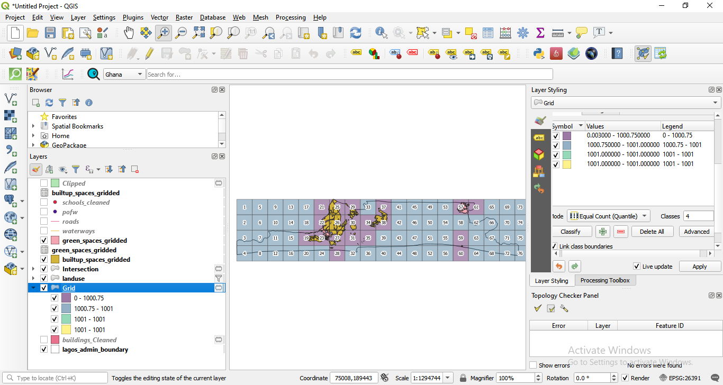Open the Equal Count (Quantile) mode dropdown

coord(609,216)
